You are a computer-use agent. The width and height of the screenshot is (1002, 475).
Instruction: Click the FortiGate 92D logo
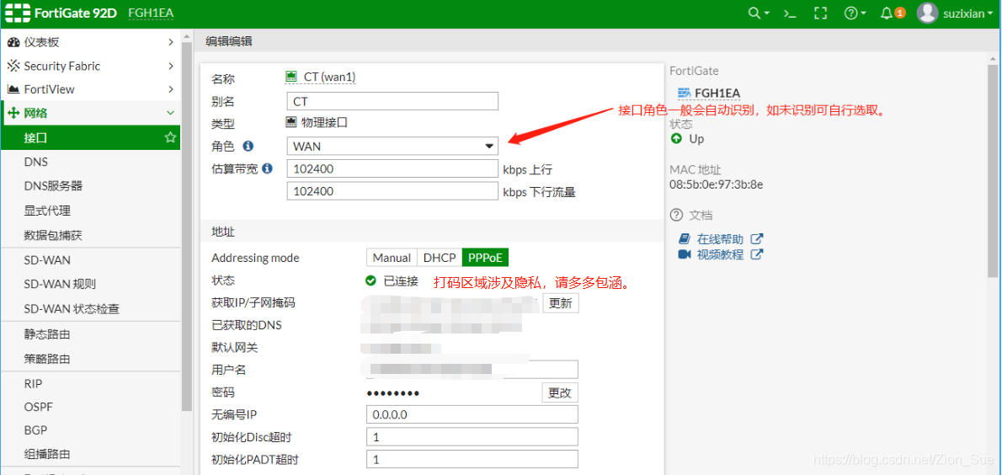(x=61, y=13)
